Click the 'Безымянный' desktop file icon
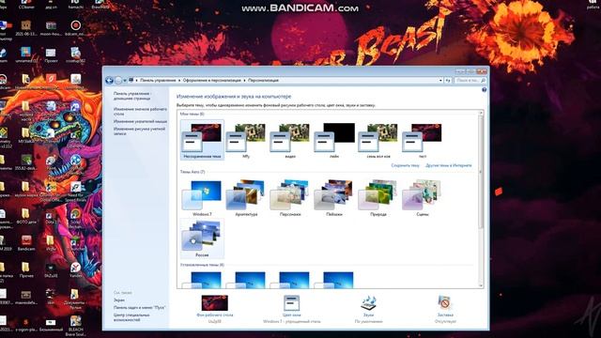 [51, 325]
